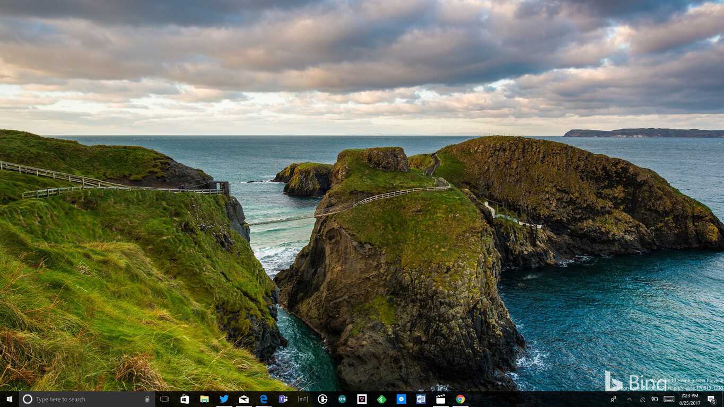
Task: Open Action Center notifications icon
Action: (x=711, y=399)
